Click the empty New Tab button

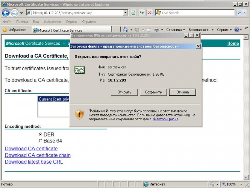[x=116, y=30]
